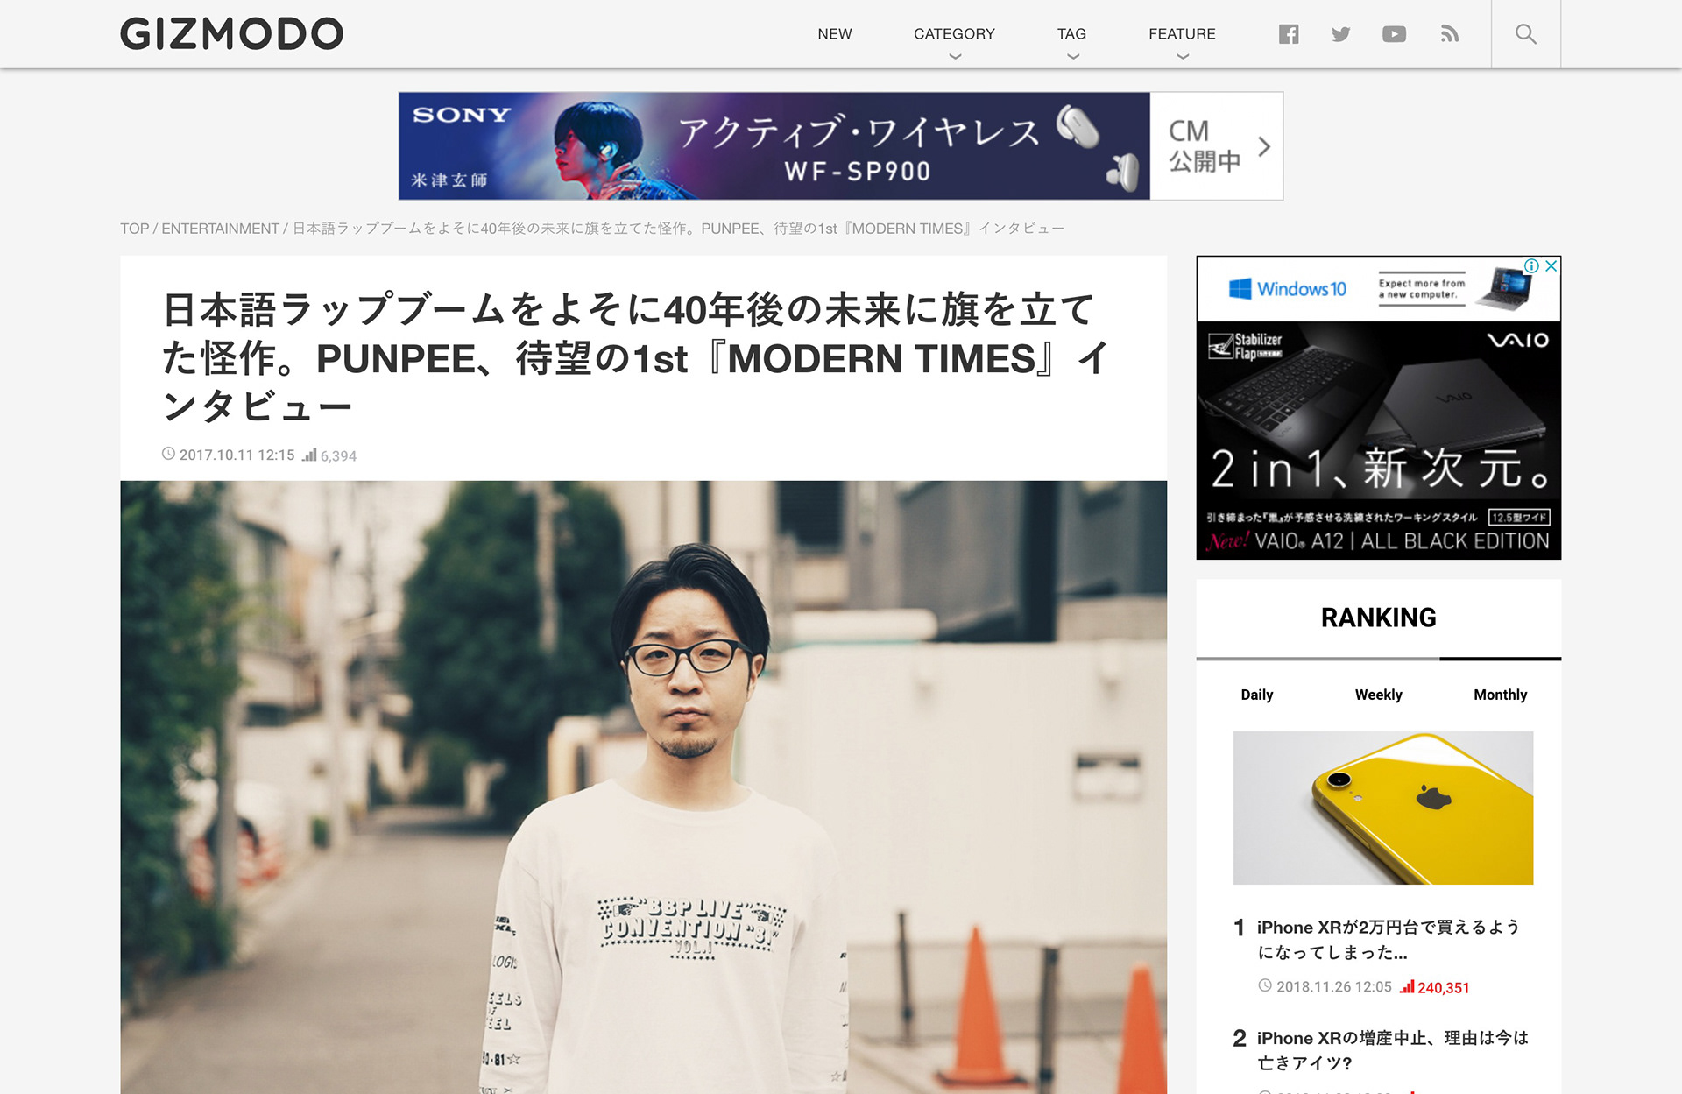
Task: Click the GIZMODO logo
Action: (231, 34)
